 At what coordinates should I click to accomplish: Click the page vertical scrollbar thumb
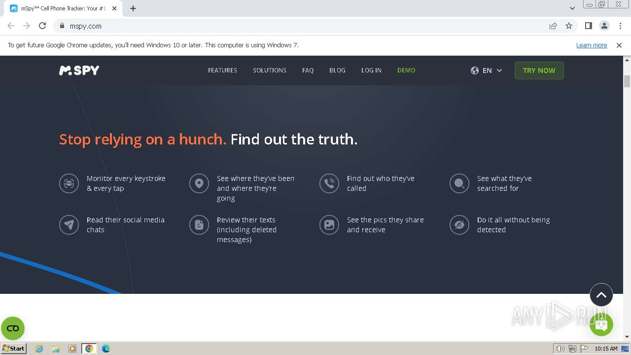(627, 81)
